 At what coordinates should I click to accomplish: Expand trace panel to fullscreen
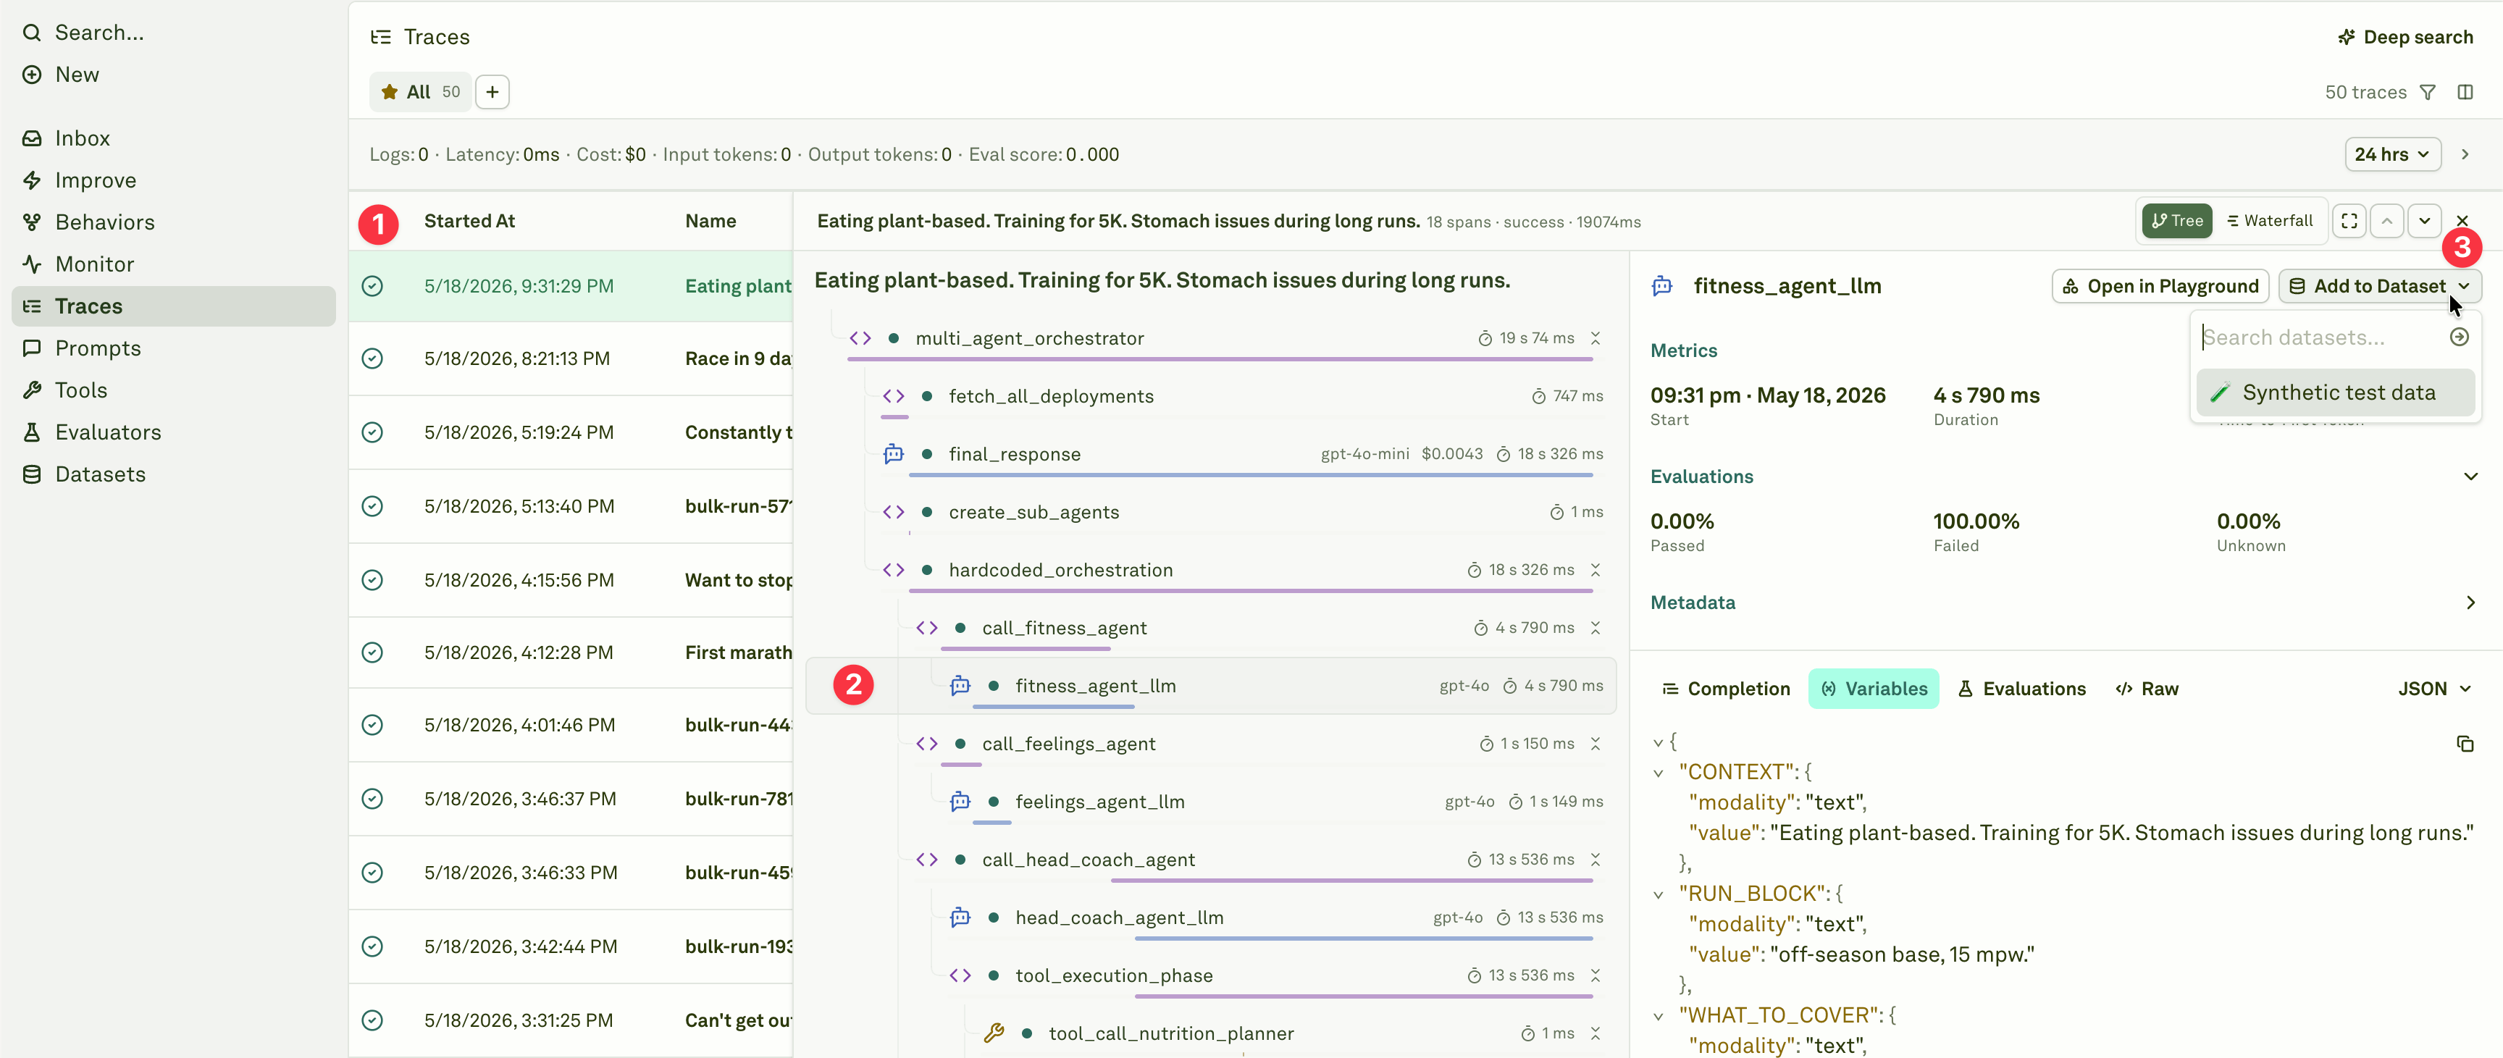(x=2349, y=221)
